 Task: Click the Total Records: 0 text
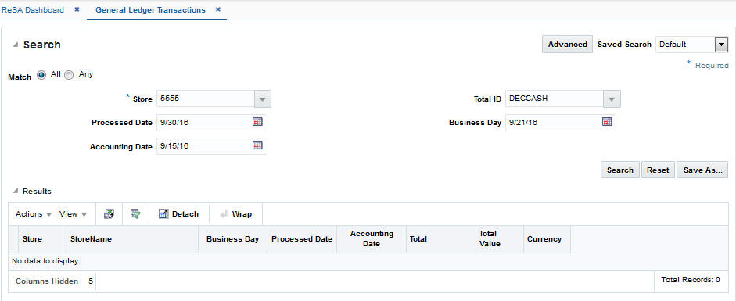(691, 280)
